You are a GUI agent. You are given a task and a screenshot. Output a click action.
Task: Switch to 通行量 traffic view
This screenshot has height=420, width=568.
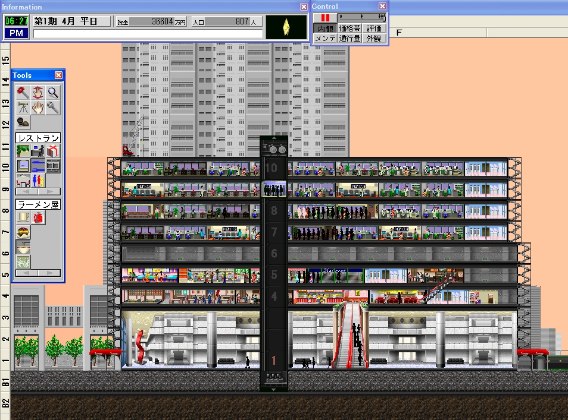point(349,38)
